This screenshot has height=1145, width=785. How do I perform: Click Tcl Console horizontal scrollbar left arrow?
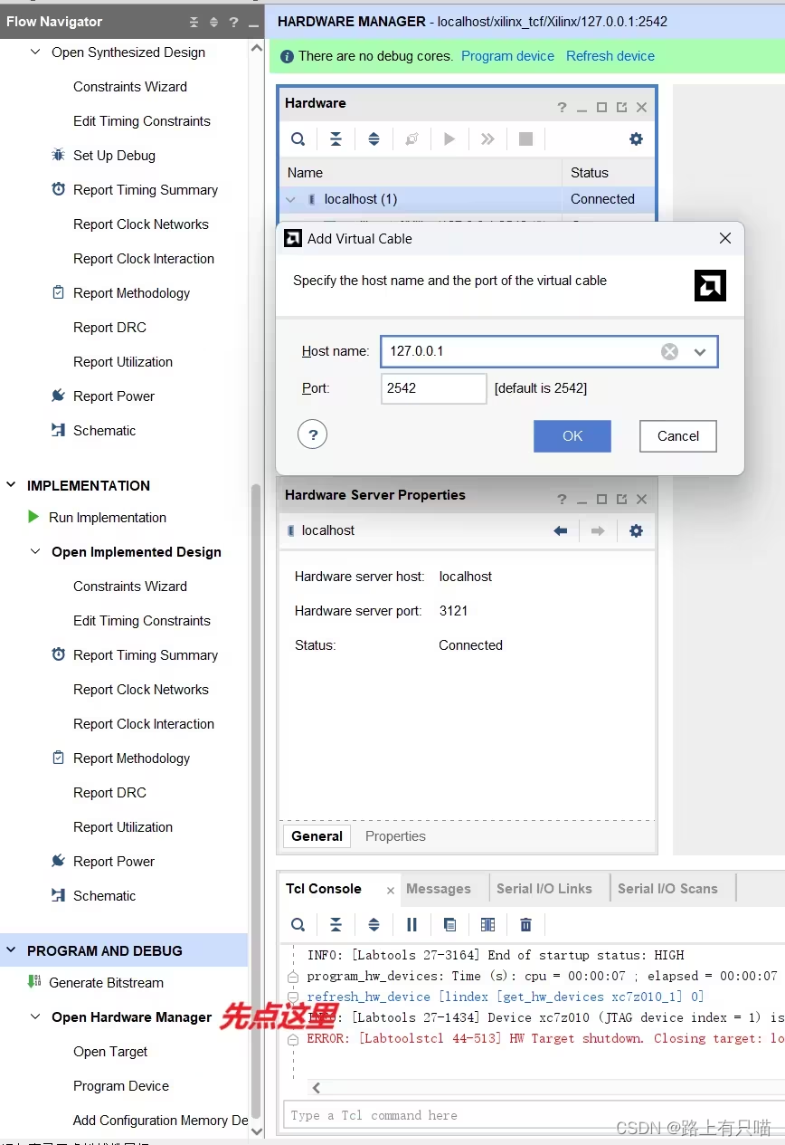(316, 1088)
